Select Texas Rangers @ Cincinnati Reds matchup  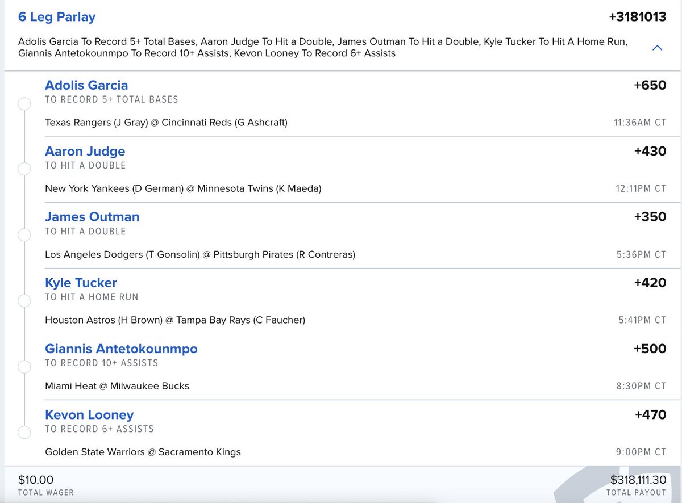click(166, 123)
